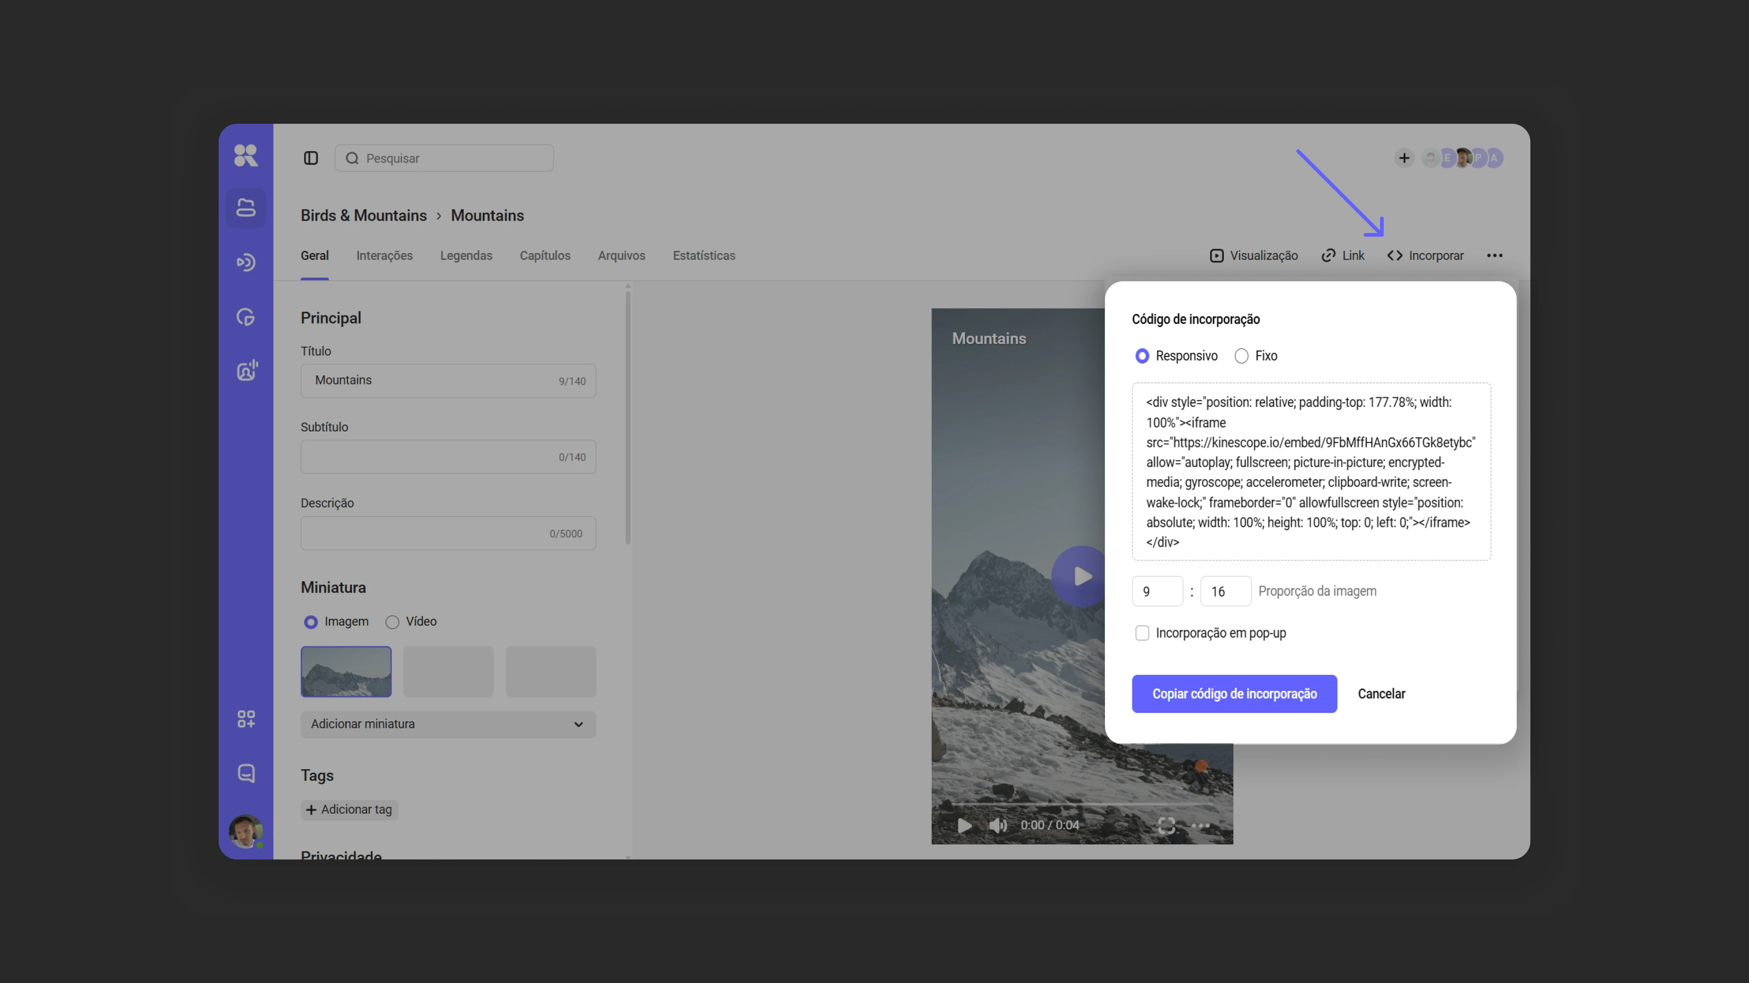Open the analytics chart sidebar icon
Screen dimensions: 1749x983
pyautogui.click(x=246, y=317)
